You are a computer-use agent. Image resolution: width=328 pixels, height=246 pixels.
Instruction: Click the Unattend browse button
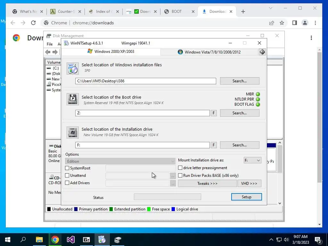click(x=173, y=176)
